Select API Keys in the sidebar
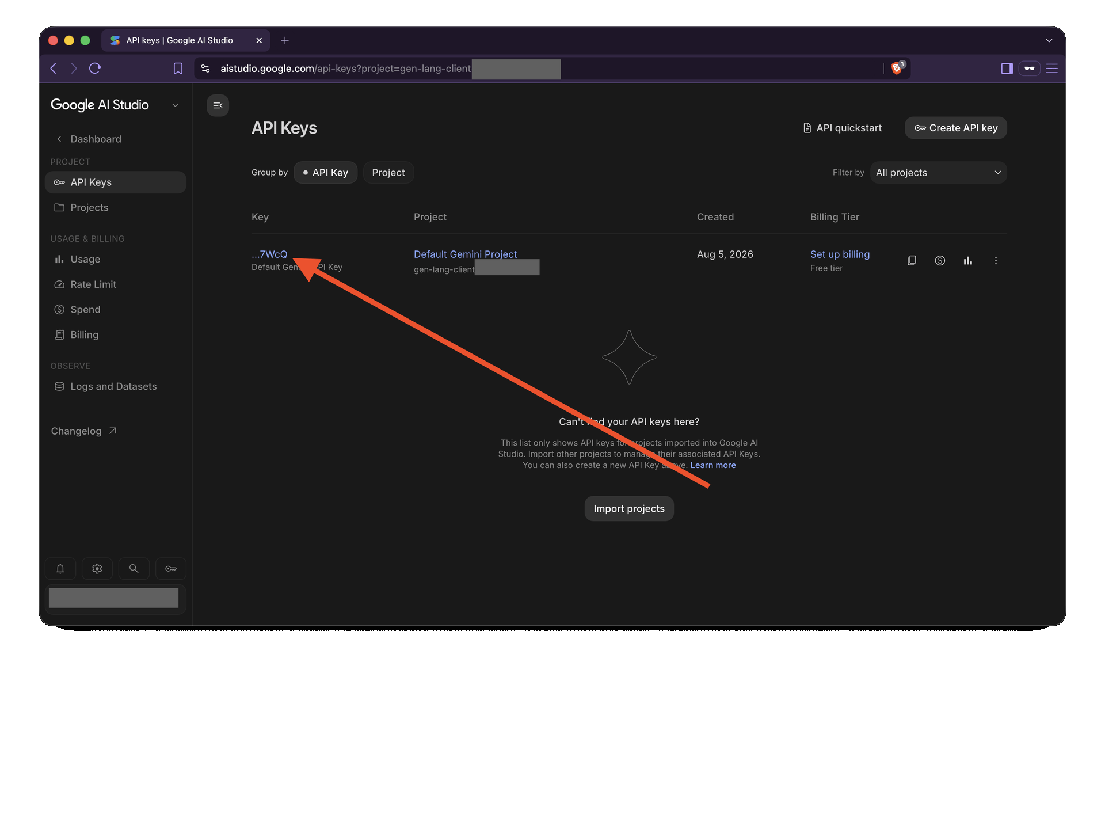This screenshot has width=1105, height=829. (x=116, y=182)
